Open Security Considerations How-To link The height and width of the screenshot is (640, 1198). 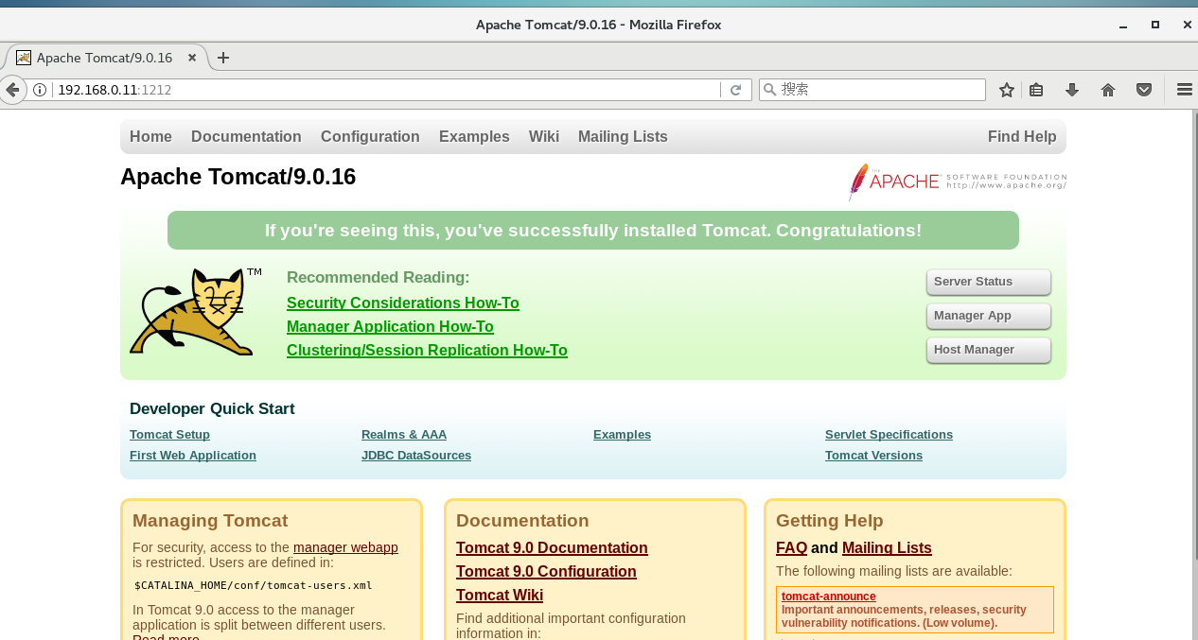[x=403, y=303]
